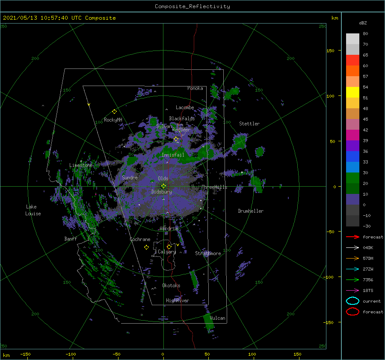The width and height of the screenshot is (385, 360).
Task: Click the Olds label
Action: (163, 179)
